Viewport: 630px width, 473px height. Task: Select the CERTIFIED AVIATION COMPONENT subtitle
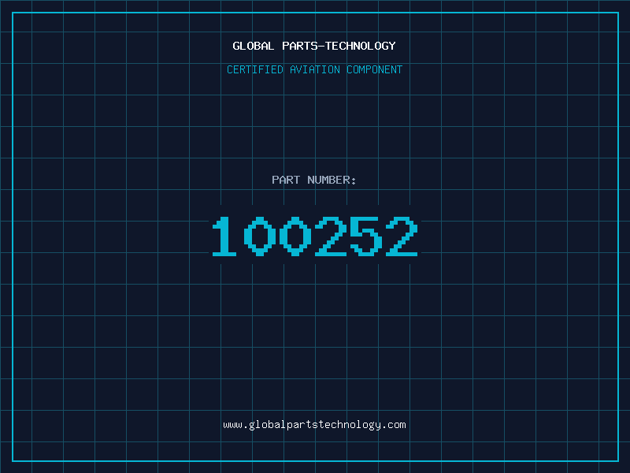(314, 69)
